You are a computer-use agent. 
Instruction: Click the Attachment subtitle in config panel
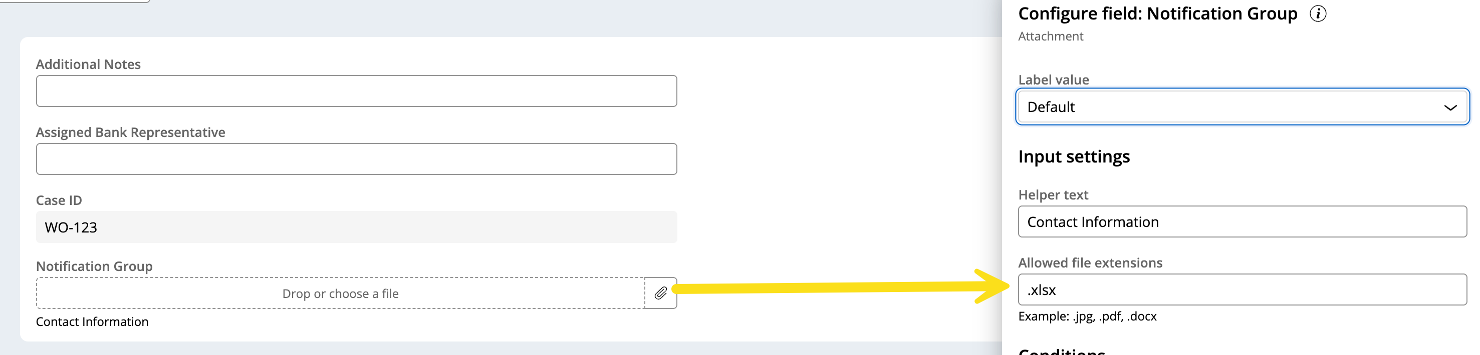1050,36
